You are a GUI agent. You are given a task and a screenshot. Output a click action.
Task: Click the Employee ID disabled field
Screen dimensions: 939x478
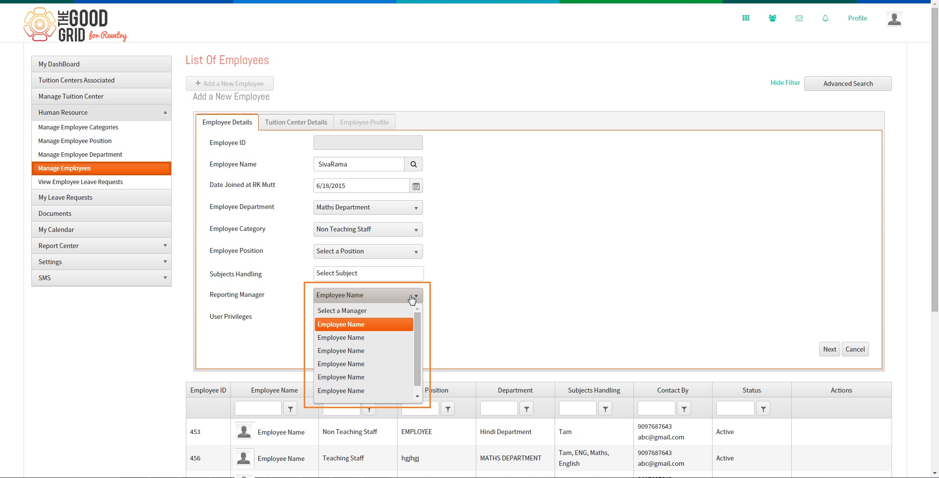click(368, 143)
